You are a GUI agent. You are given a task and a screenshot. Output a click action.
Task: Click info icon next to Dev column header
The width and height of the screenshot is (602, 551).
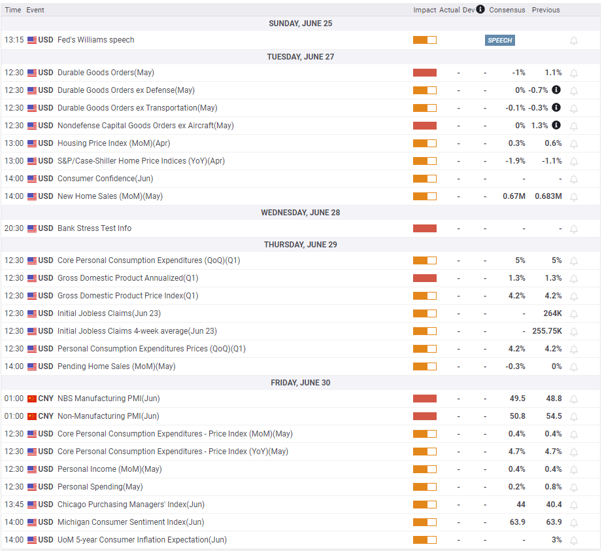[480, 9]
